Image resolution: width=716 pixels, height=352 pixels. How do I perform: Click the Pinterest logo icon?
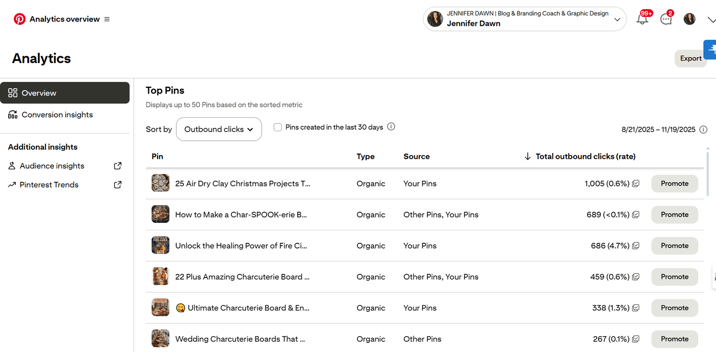(20, 19)
